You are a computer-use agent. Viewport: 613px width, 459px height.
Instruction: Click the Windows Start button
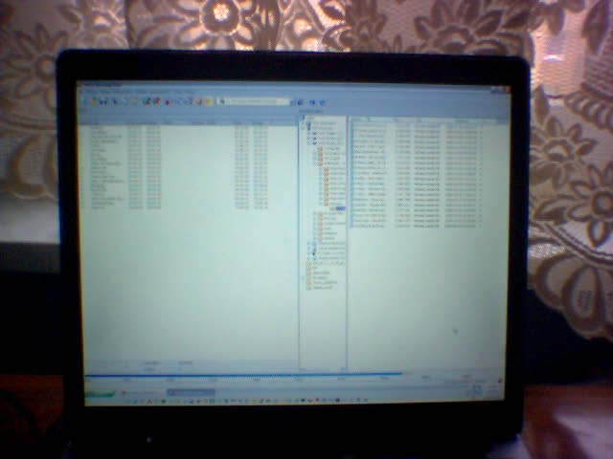click(100, 391)
